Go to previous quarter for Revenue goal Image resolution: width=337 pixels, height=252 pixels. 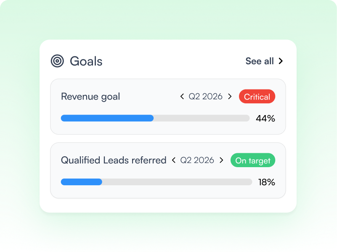182,97
